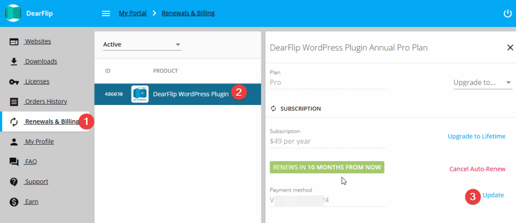The image size is (516, 223).
Task: Click the Websites browser icon
Action: pyautogui.click(x=14, y=42)
